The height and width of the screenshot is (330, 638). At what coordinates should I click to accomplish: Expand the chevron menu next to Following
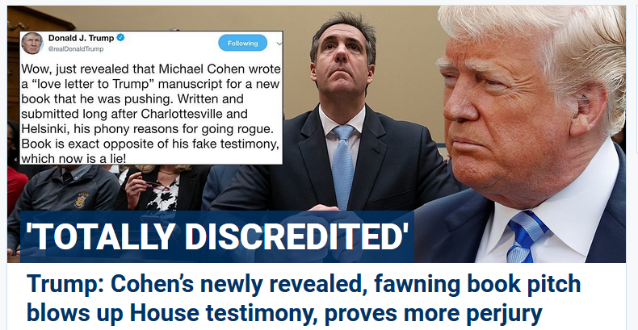[279, 43]
